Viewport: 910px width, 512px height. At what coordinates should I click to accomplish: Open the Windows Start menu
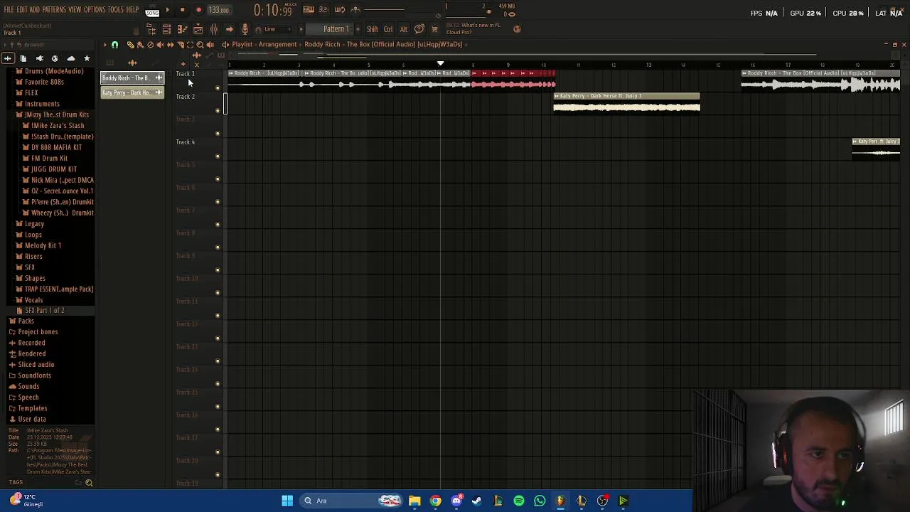[287, 501]
